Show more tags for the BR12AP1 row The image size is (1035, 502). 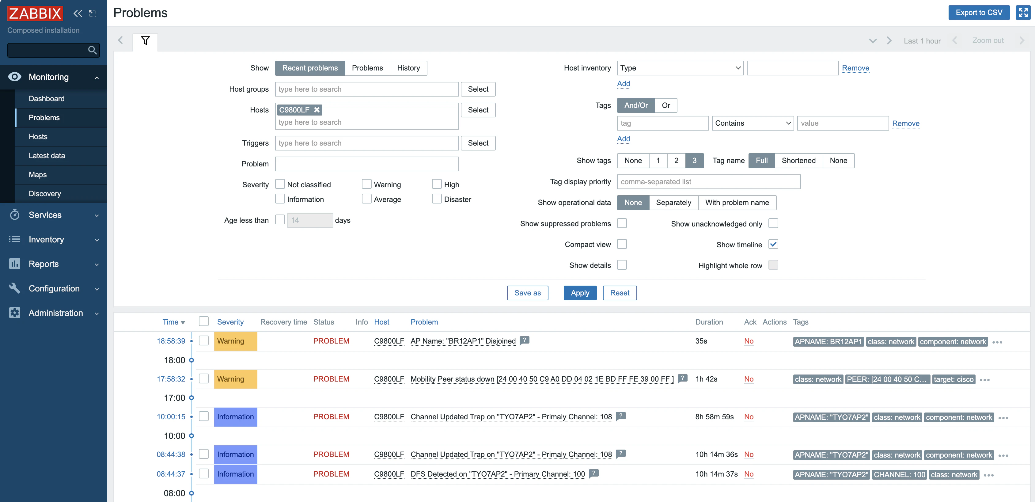(x=997, y=342)
